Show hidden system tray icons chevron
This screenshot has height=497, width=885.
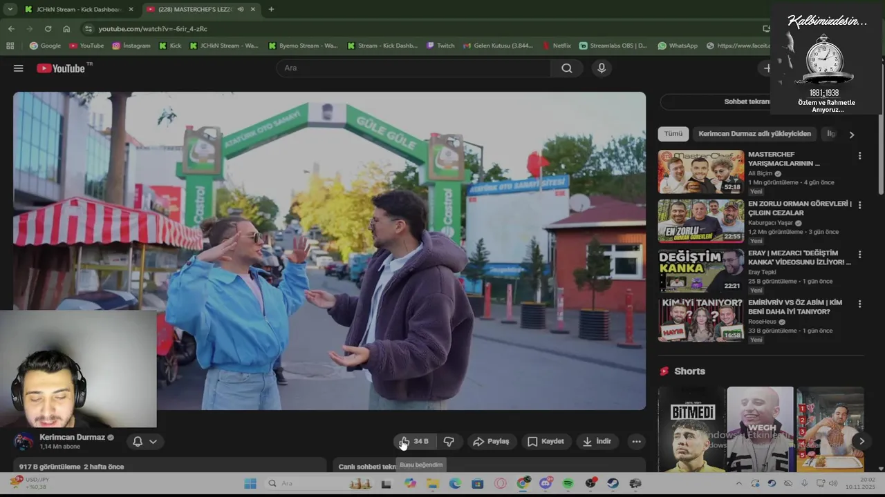click(738, 483)
